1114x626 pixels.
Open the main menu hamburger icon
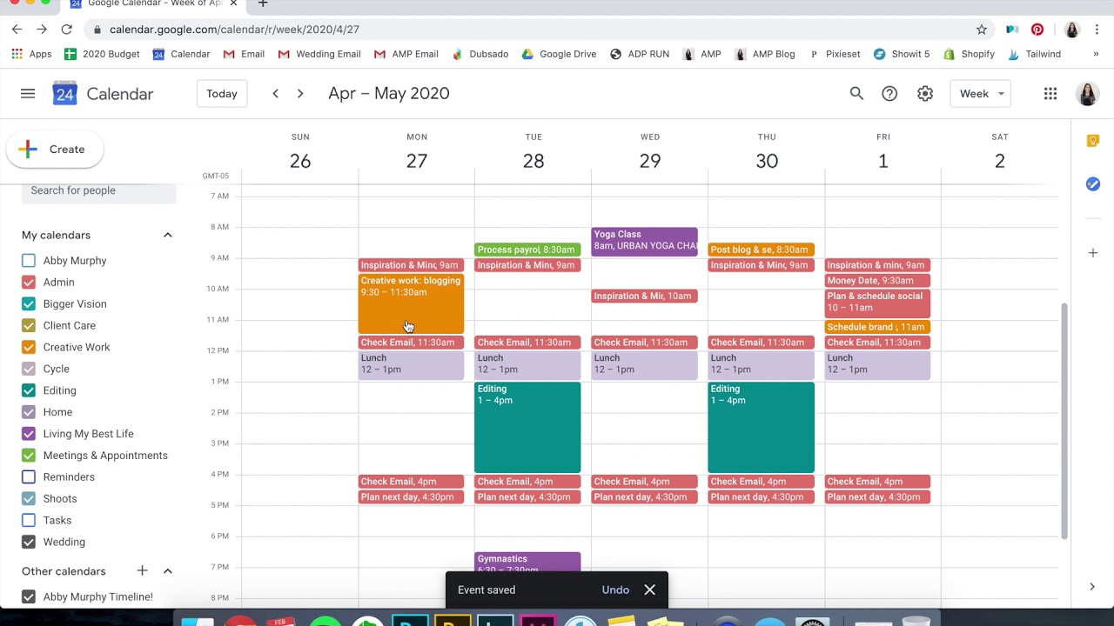28,94
